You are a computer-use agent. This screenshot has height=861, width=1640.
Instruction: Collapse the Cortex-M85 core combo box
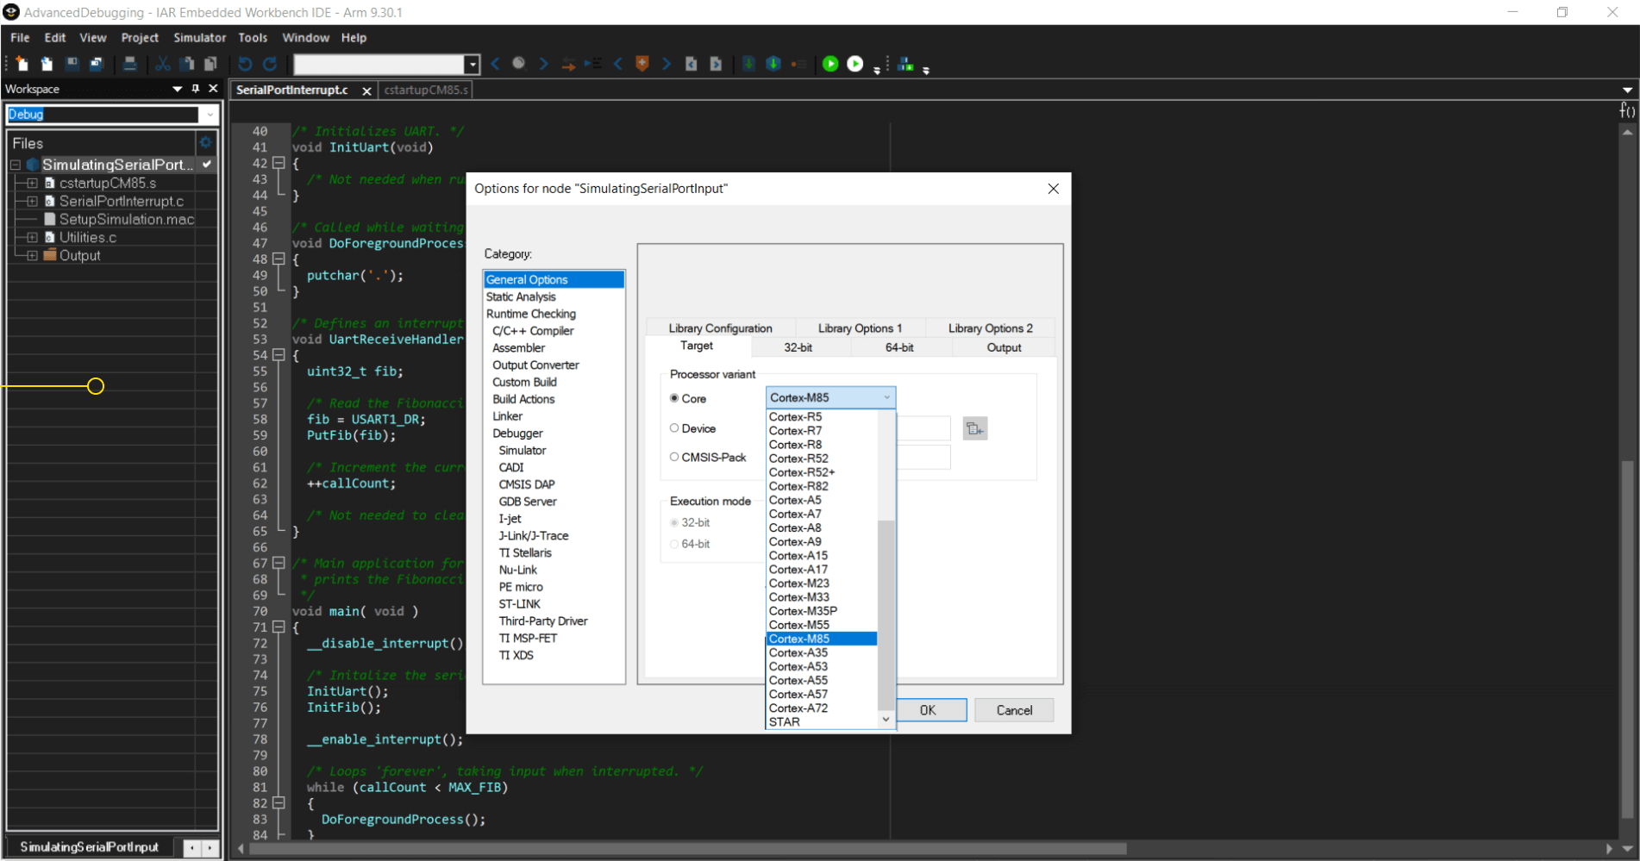point(886,397)
